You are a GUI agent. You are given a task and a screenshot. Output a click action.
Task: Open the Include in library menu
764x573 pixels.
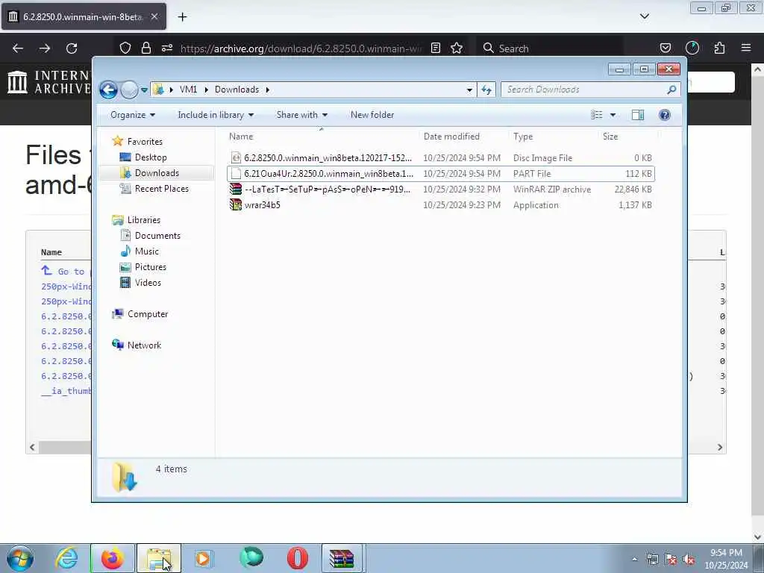(x=216, y=115)
